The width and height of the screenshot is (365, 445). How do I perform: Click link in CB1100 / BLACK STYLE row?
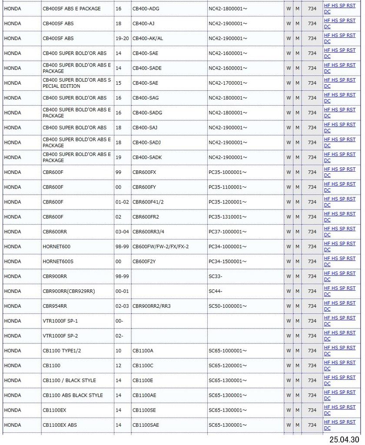coord(339,377)
